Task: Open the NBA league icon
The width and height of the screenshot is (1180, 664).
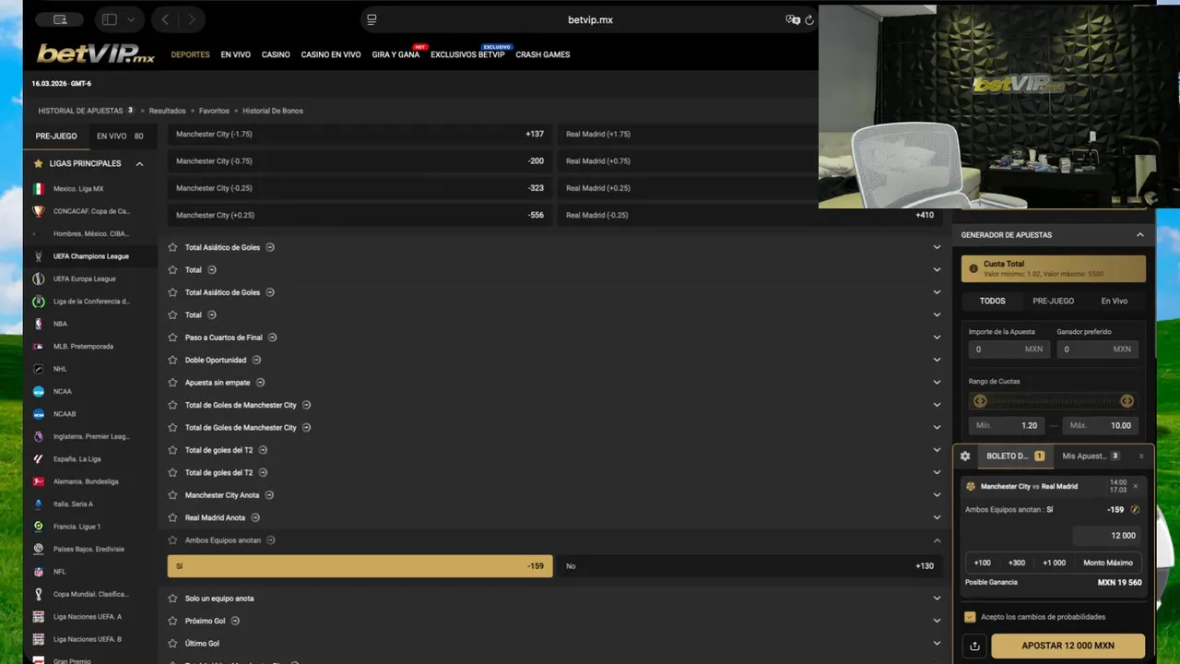Action: [38, 324]
